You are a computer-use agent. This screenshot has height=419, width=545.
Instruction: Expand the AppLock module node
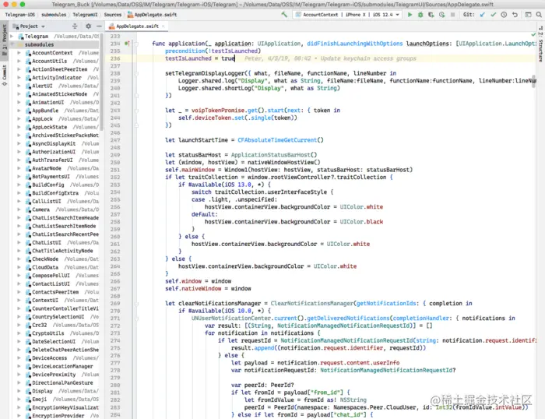(x=19, y=118)
